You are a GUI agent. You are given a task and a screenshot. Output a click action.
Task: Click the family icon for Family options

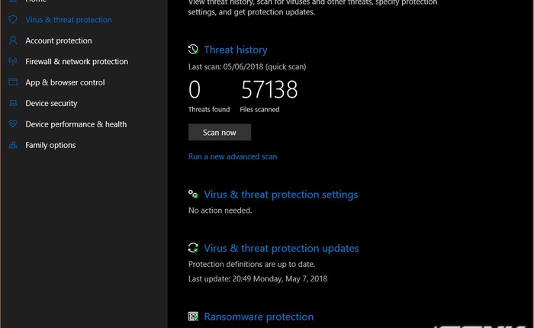13,145
